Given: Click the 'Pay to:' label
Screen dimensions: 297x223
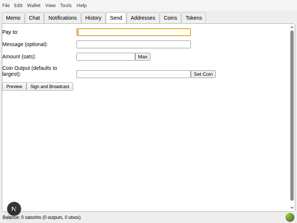Looking at the screenshot, I should 10,32.
